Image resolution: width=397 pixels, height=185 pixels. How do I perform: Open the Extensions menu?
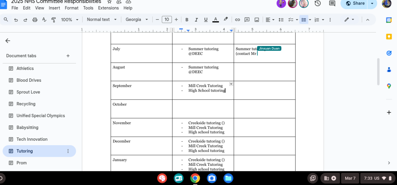point(108,8)
